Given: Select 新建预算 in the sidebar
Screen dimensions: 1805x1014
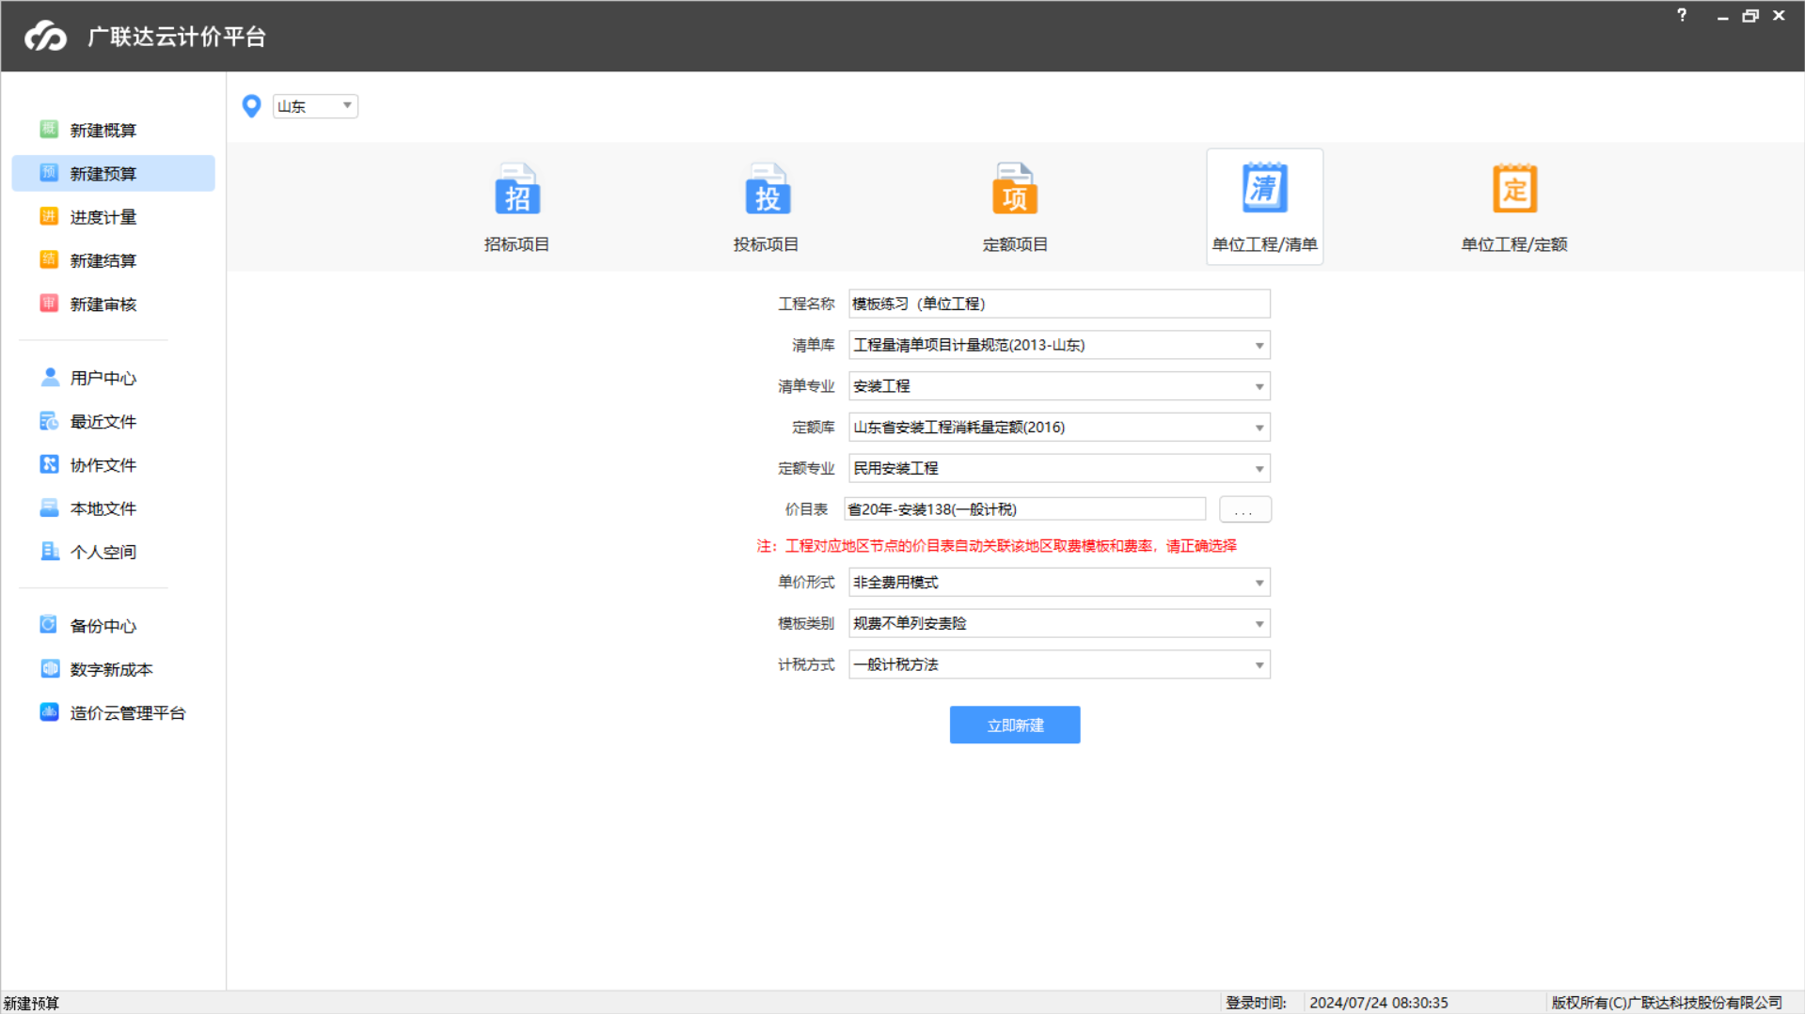Looking at the screenshot, I should click(x=113, y=174).
